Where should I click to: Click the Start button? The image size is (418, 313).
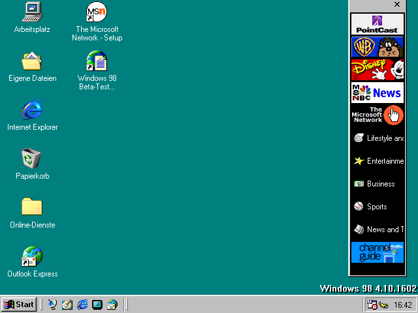tap(18, 305)
